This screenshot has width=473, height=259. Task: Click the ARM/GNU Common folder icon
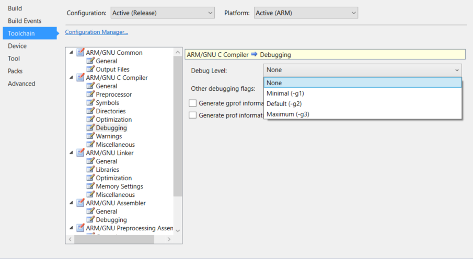80,53
